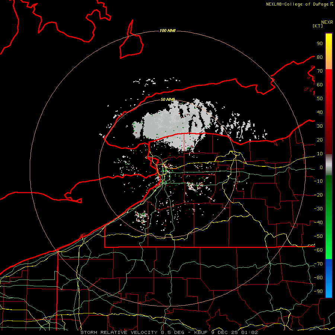Click the -80 value on velocity scale
The height and width of the screenshot is (335, 335).
point(318,278)
